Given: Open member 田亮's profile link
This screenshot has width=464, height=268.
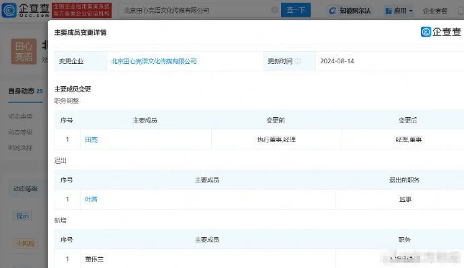Looking at the screenshot, I should [x=91, y=139].
